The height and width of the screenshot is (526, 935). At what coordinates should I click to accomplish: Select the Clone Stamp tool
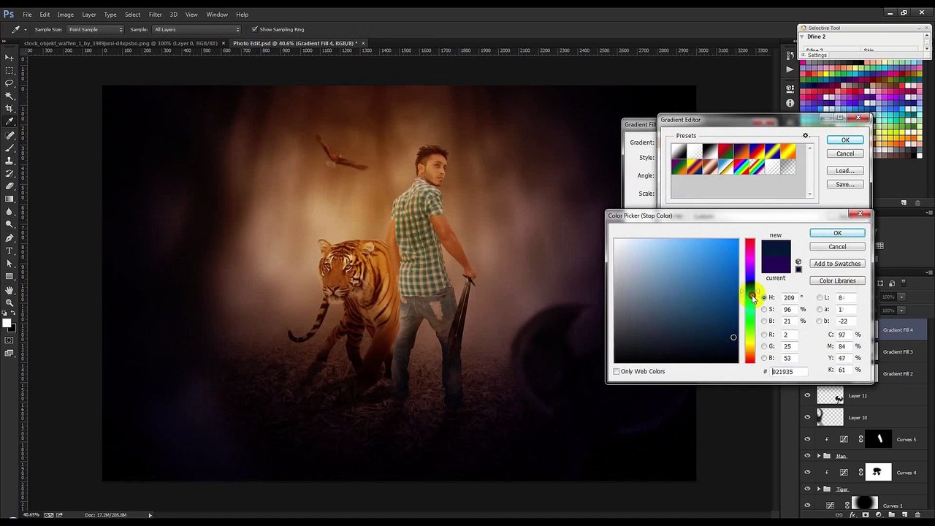click(9, 160)
